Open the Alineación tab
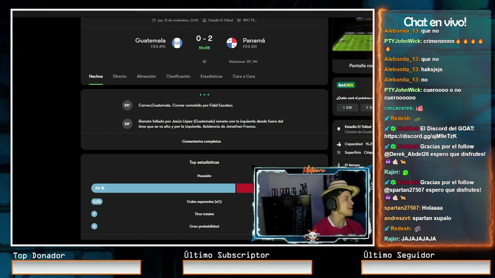Viewport: 495px width, 278px height. click(146, 76)
